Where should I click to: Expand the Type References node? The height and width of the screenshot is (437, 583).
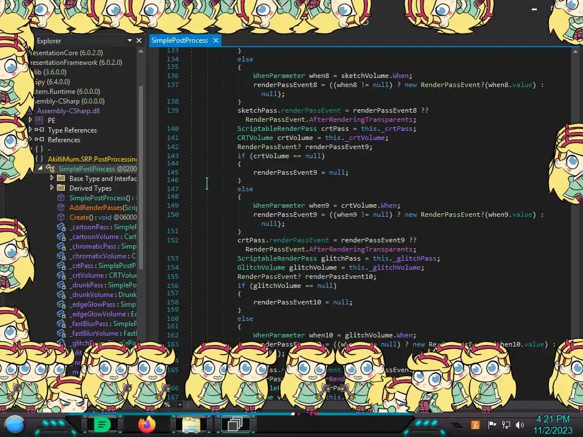point(30,129)
